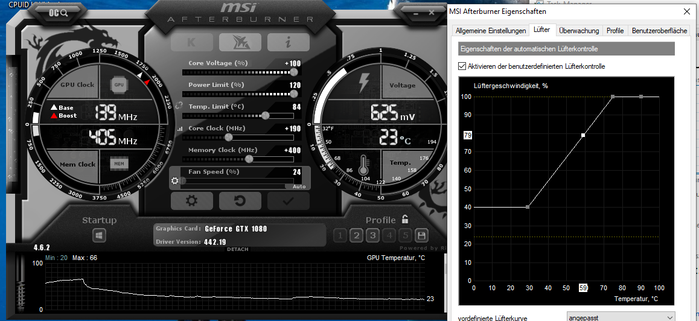This screenshot has height=321, width=699.
Task: Click the +190 Core Clock value
Action: pyautogui.click(x=292, y=129)
